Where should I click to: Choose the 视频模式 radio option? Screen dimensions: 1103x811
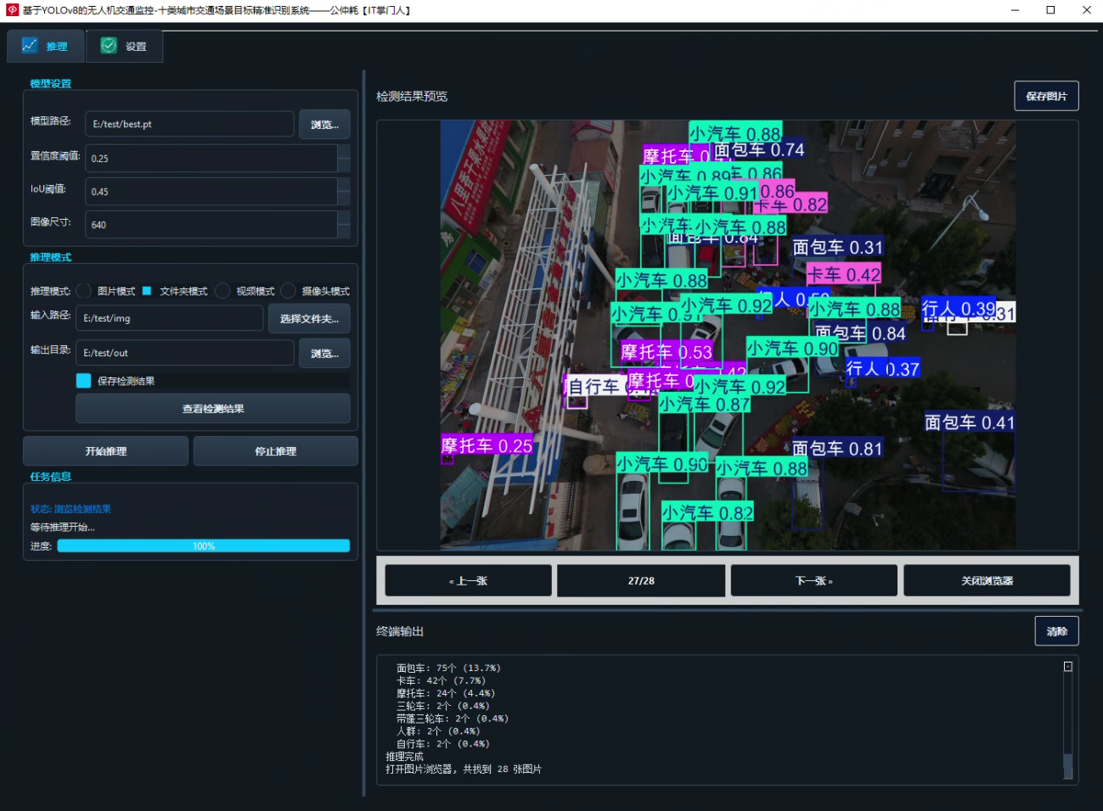tap(222, 291)
